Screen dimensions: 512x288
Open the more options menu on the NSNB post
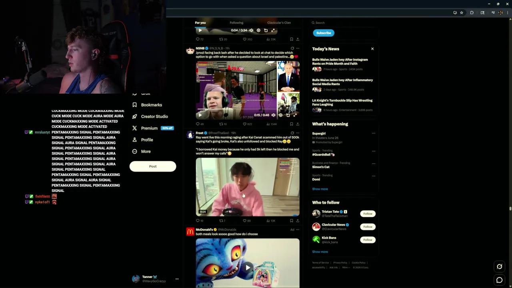[x=298, y=48]
